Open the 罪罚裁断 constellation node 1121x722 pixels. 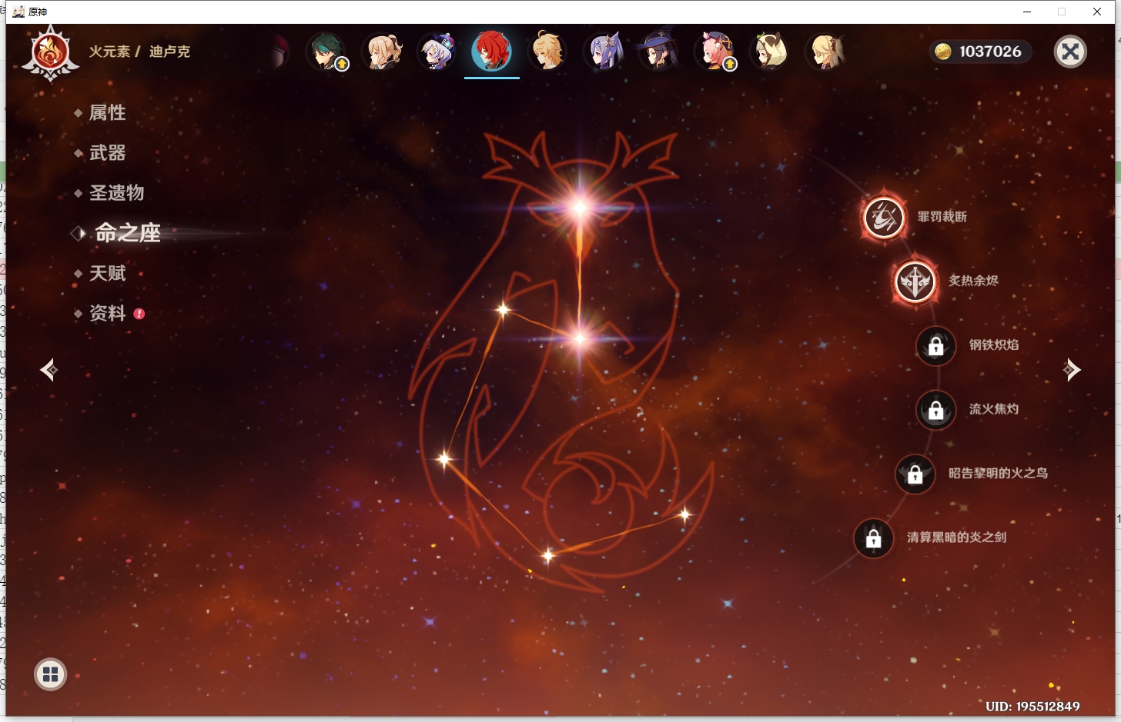coord(884,217)
